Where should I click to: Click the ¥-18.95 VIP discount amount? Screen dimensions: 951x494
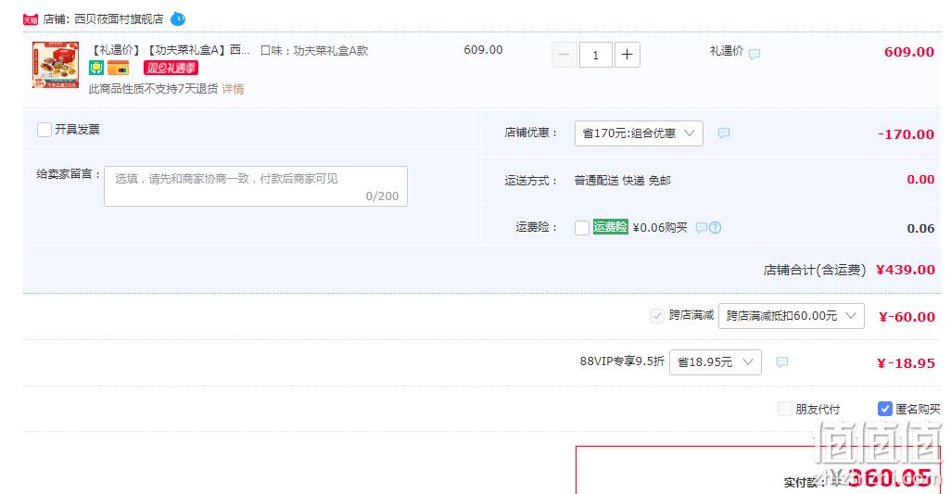coord(907,363)
